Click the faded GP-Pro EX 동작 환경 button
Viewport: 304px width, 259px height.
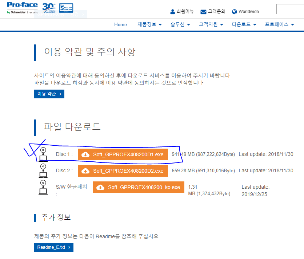[61, 14]
